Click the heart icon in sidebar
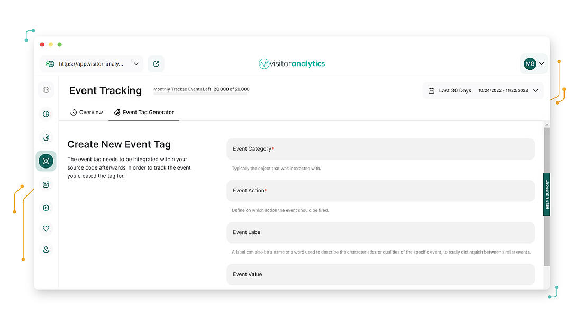 click(x=46, y=228)
